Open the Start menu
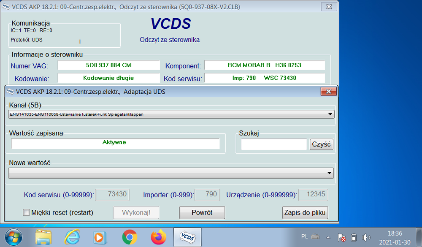 (x=13, y=237)
